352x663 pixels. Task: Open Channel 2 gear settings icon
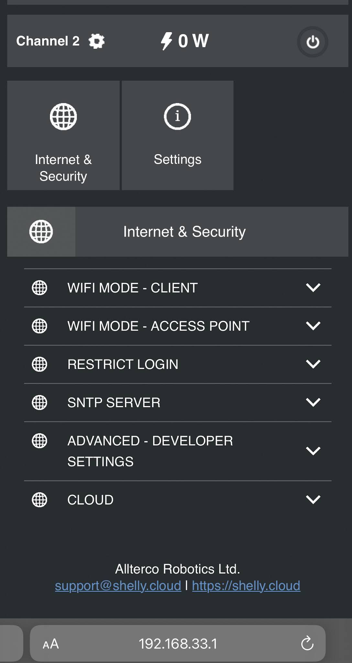(x=96, y=41)
